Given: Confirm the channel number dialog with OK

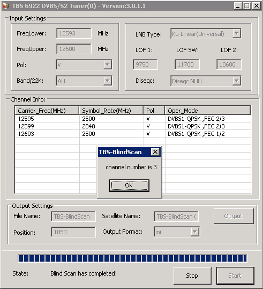Looking at the screenshot, I should [x=129, y=185].
